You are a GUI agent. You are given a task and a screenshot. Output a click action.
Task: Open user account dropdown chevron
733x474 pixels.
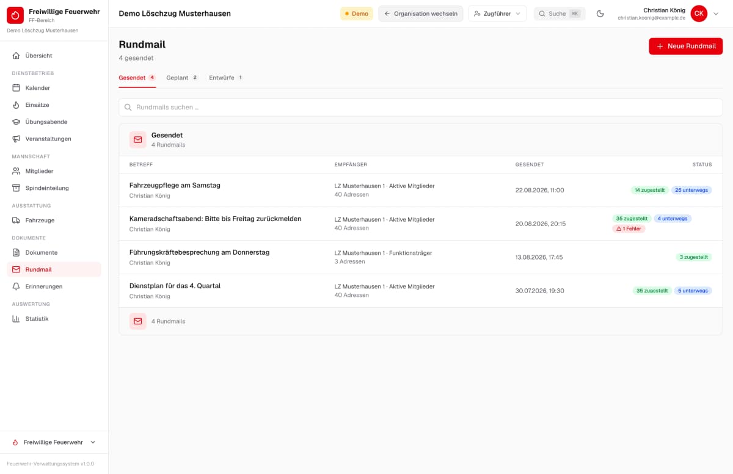coord(717,13)
